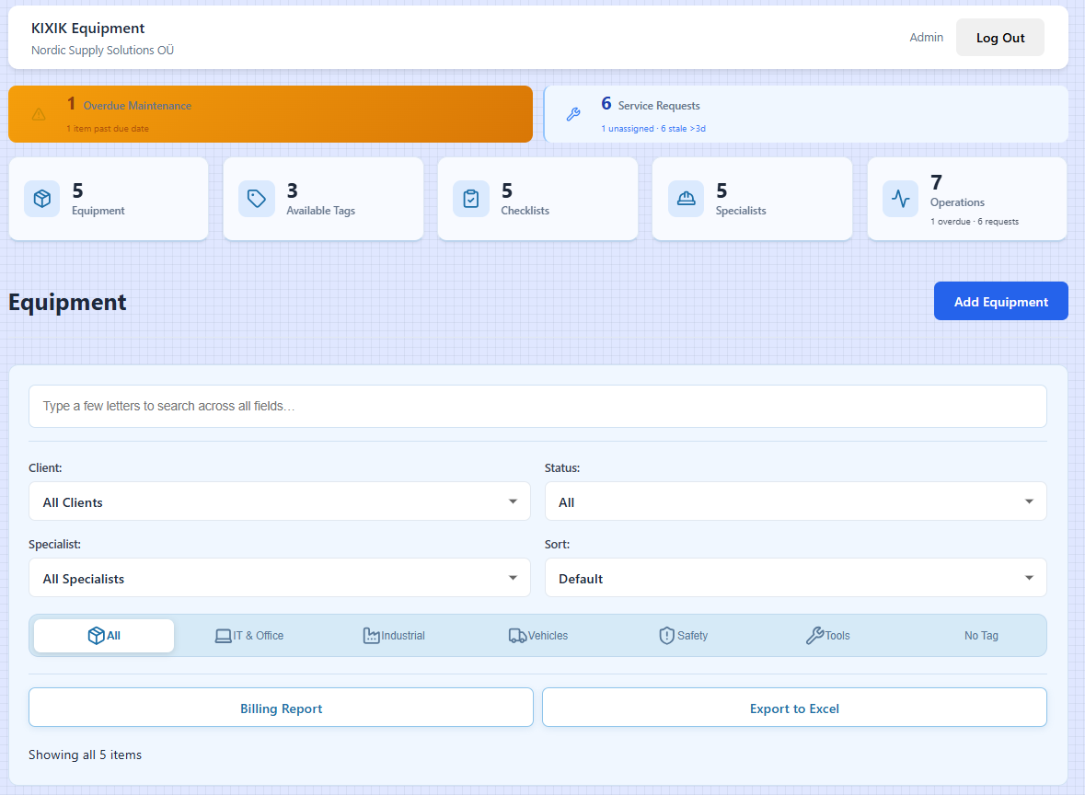This screenshot has height=795, width=1085.
Task: Click the Specialists label
Action: click(741, 211)
